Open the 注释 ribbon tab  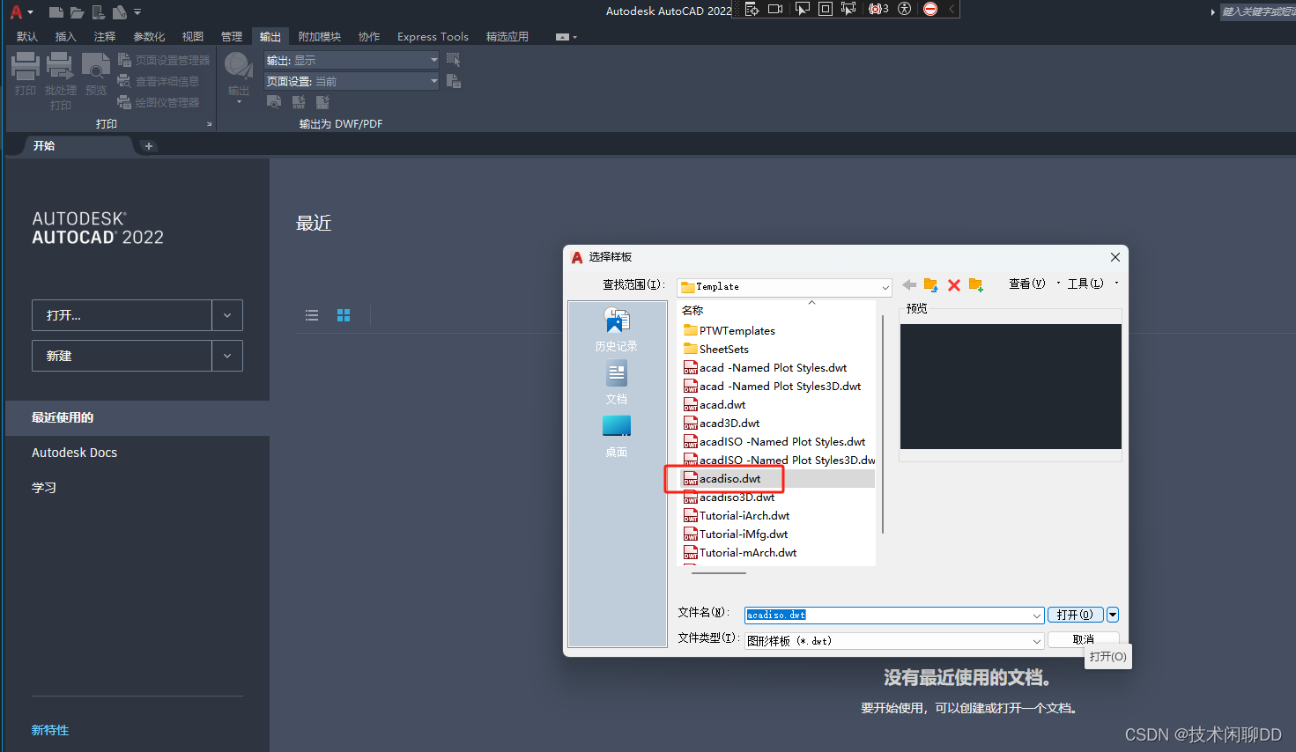click(x=105, y=37)
